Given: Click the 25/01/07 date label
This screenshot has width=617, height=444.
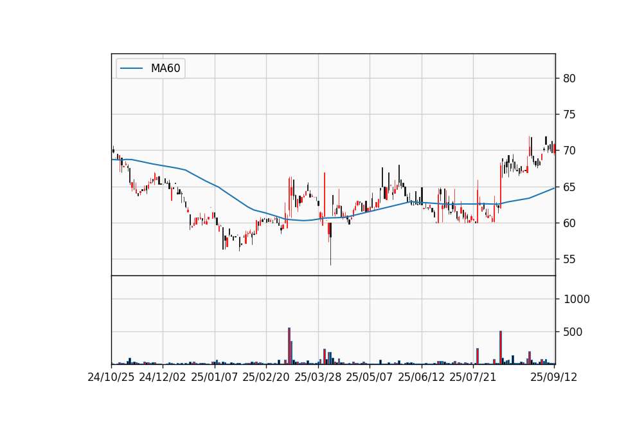Looking at the screenshot, I should coord(215,378).
